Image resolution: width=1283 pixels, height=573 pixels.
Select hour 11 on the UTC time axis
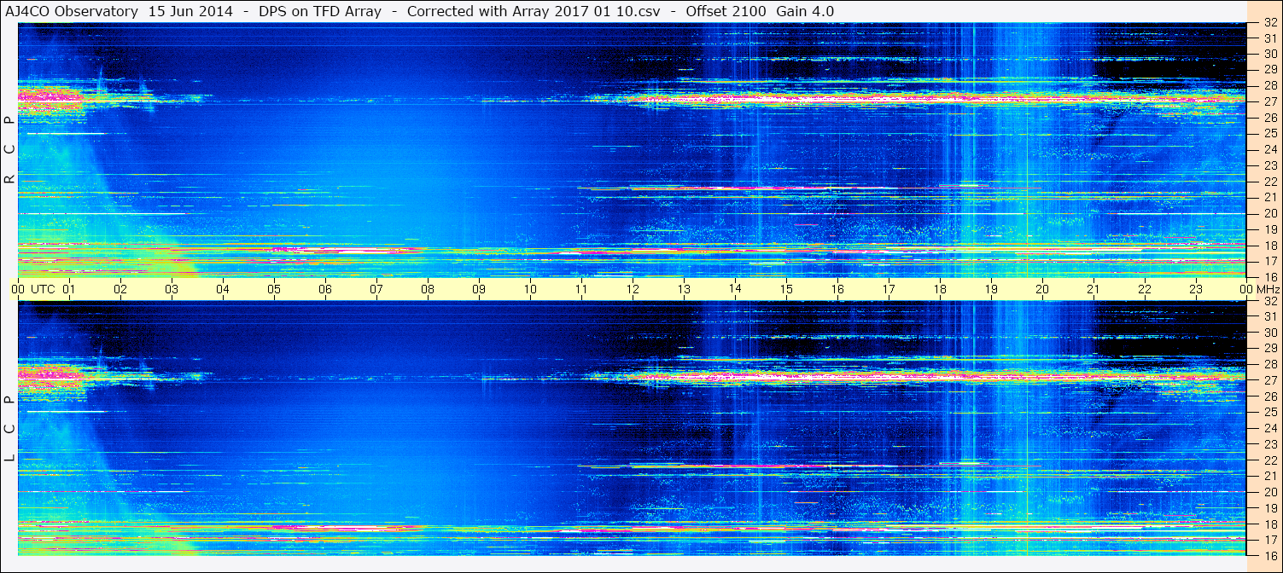tap(581, 289)
